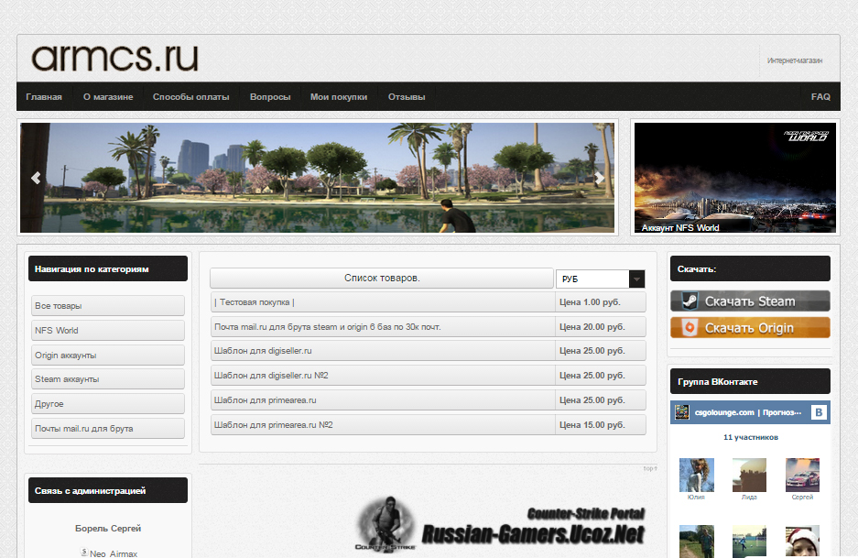Click csgolounge.com group title link
Screen dimensions: 858x558
pos(748,412)
